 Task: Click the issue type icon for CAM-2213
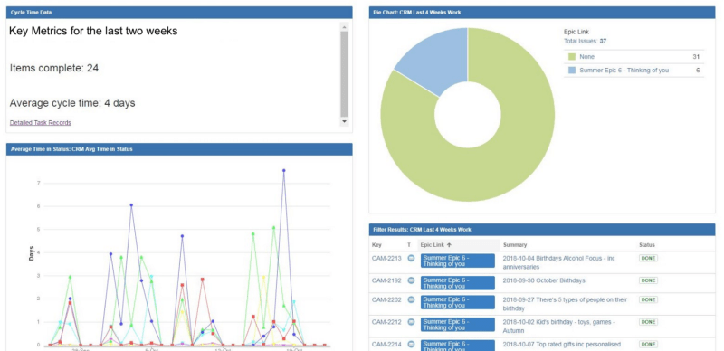[411, 258]
